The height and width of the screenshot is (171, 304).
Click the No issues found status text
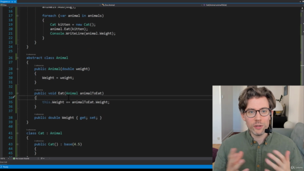[22, 158]
